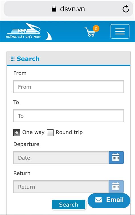This screenshot has height=215, width=135.
Task: Tap the Email contact button
Action: click(109, 200)
